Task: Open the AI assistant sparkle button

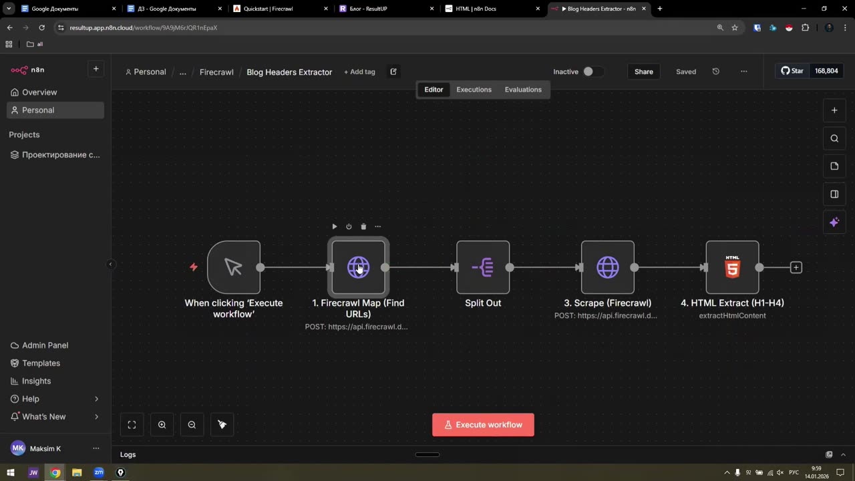Action: pos(834,222)
